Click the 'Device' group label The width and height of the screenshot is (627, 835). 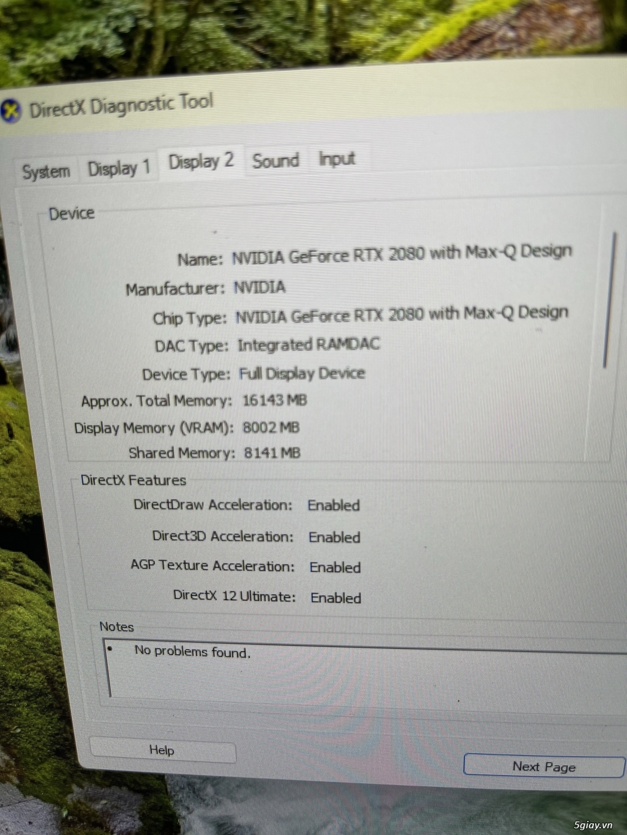(72, 213)
